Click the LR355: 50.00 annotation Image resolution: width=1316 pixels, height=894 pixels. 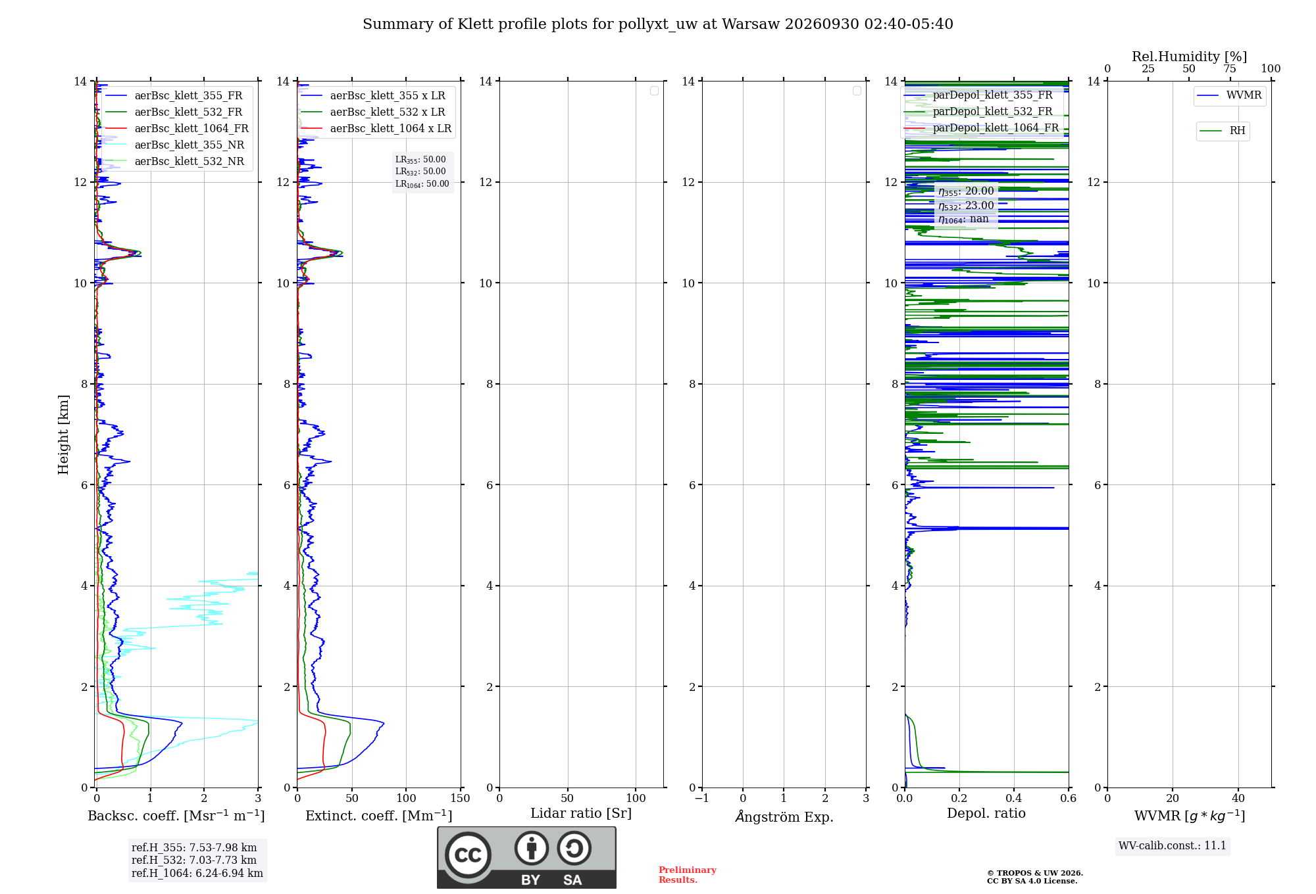click(420, 160)
